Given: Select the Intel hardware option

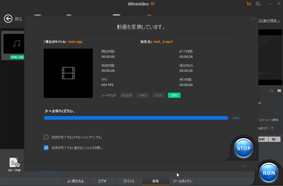Looking at the screenshot, I should pos(158,95).
